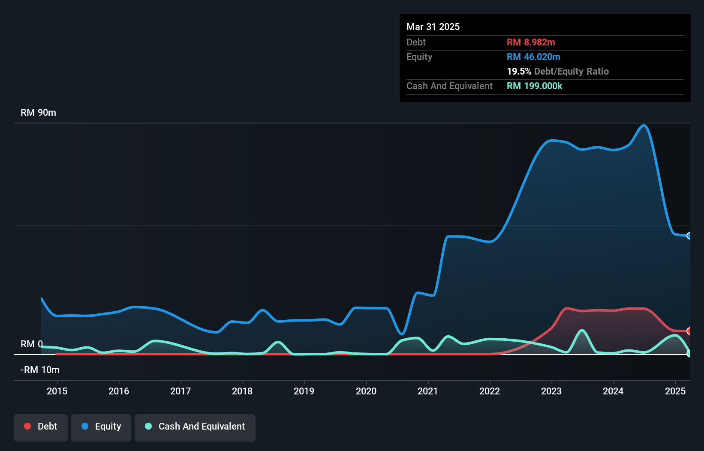
Task: Select the blue Equity legend dot
Action: coord(85,426)
